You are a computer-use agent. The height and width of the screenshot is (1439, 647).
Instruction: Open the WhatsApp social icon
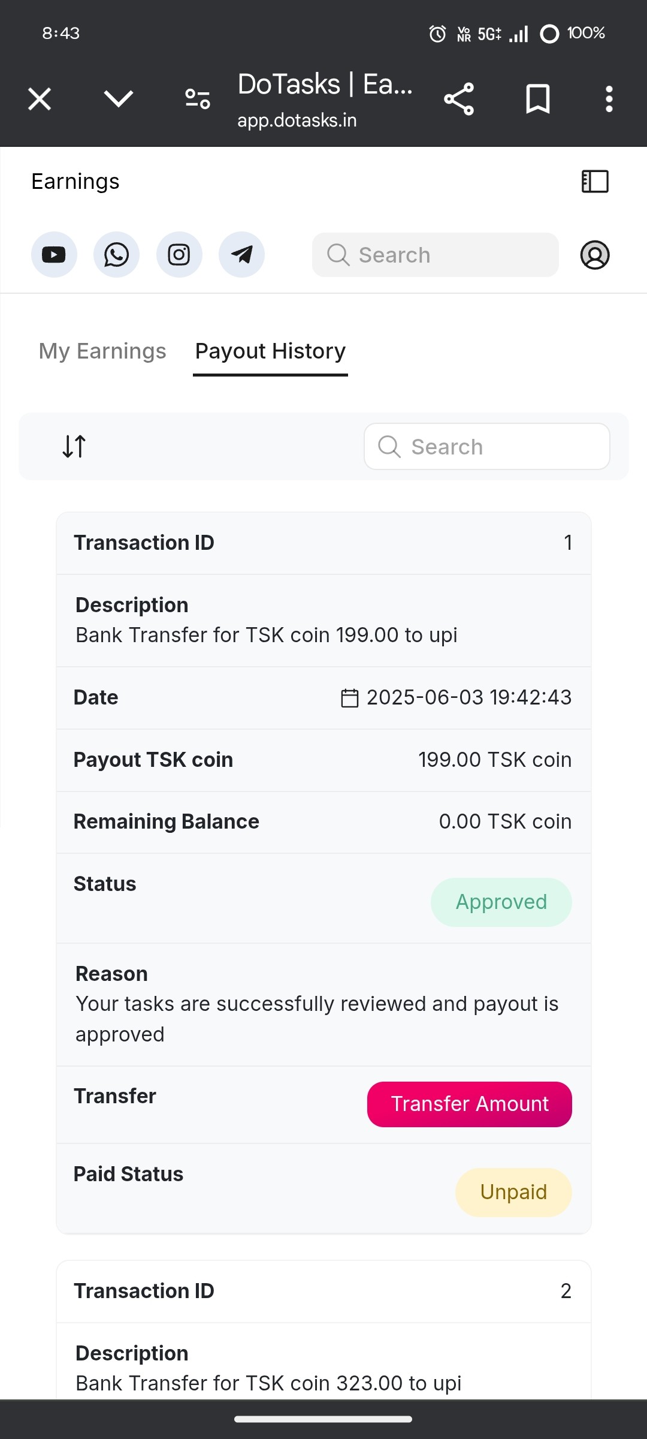click(116, 255)
